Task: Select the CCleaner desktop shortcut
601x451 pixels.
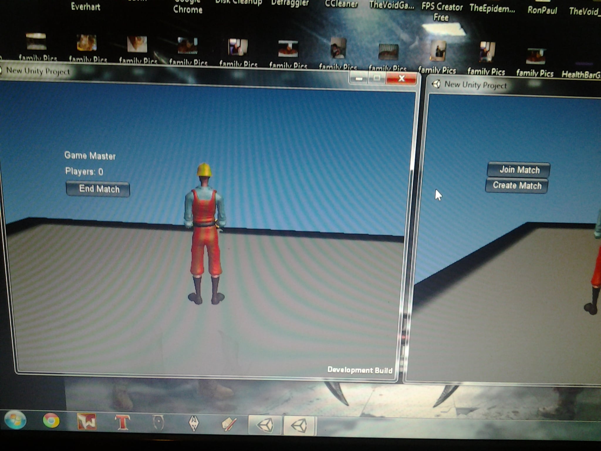Action: [x=341, y=4]
